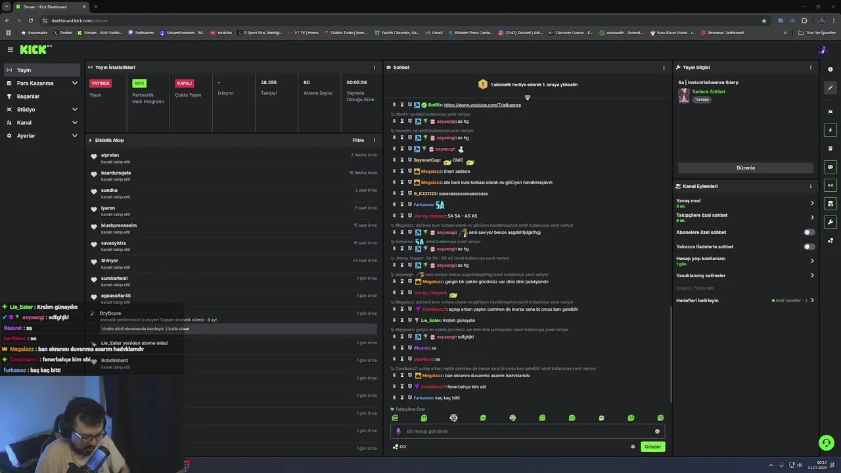Screen dimensions: 841x473
Task: Switch to Stream - Kick Dashboard browser tab
Action: (49, 7)
